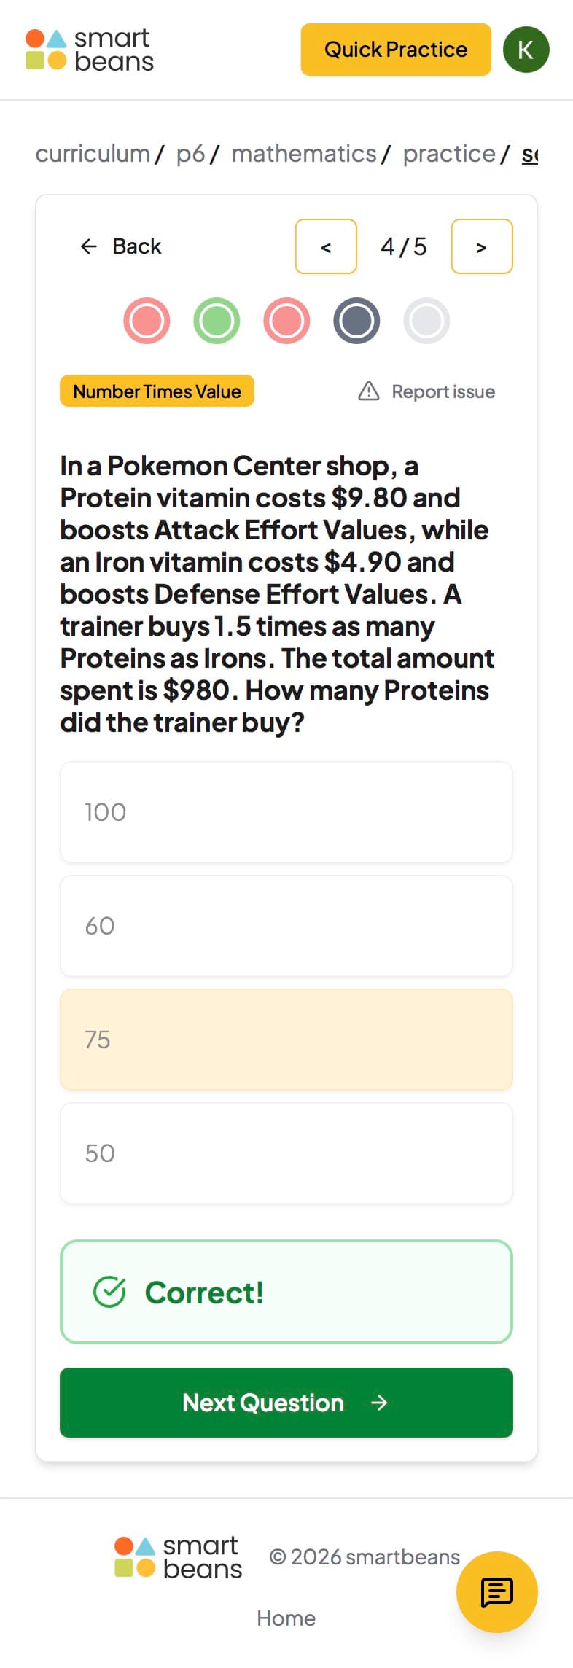Click the footer smart beans logo

[179, 1557]
